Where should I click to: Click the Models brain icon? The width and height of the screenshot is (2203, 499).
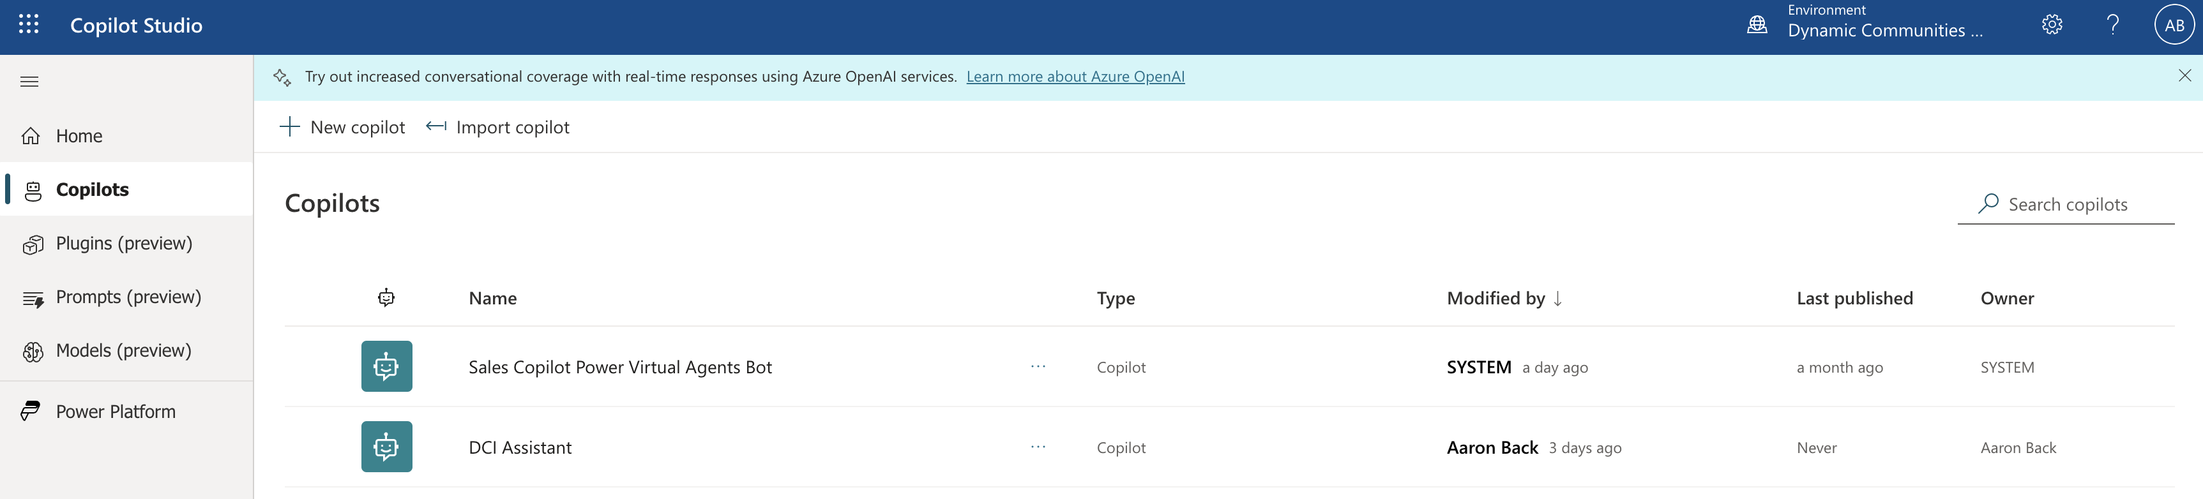[x=33, y=352]
